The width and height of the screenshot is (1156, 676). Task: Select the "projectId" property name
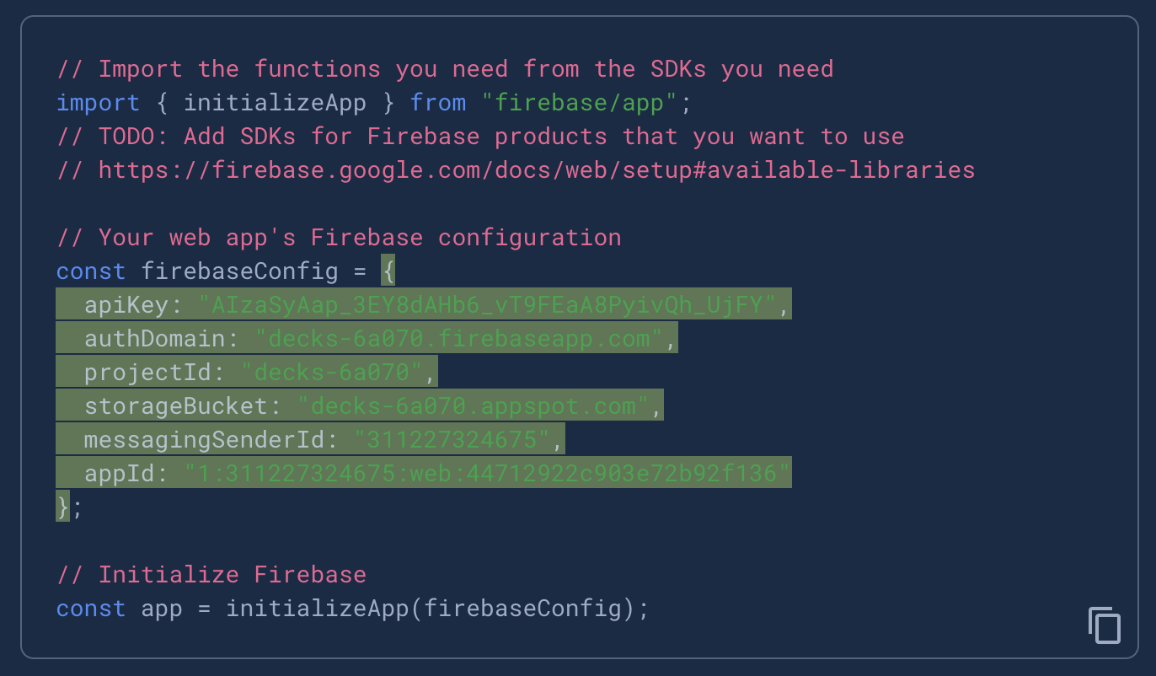[x=147, y=373]
